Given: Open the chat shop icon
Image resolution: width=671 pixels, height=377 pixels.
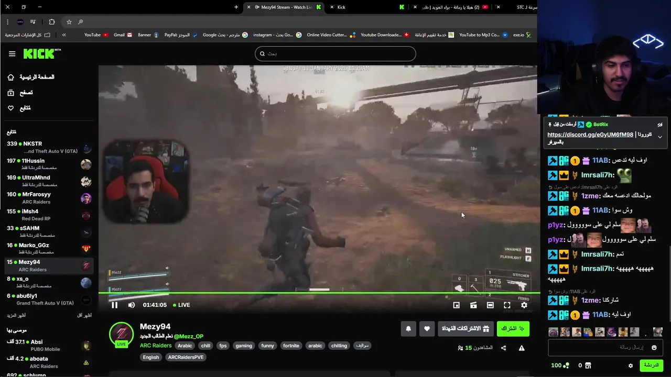Looking at the screenshot, I should [x=588, y=365].
